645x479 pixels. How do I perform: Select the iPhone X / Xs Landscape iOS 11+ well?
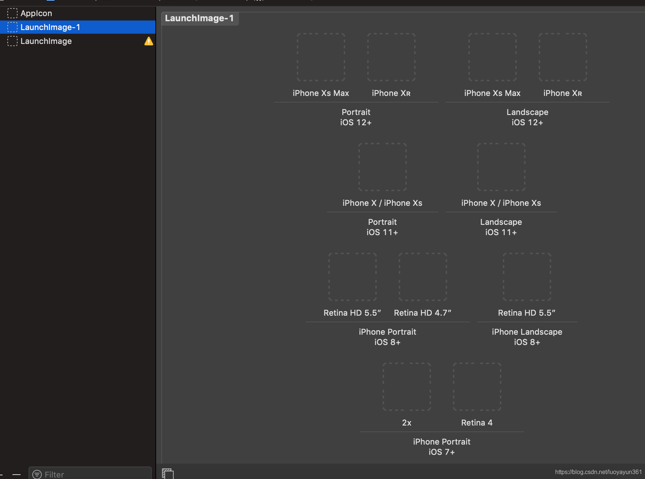501,167
